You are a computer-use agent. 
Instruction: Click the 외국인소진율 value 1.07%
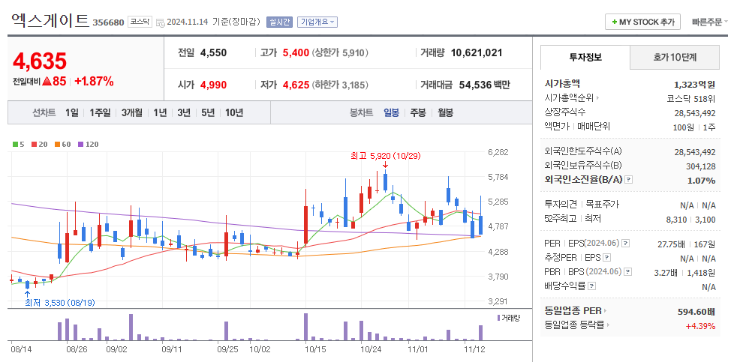tap(702, 181)
